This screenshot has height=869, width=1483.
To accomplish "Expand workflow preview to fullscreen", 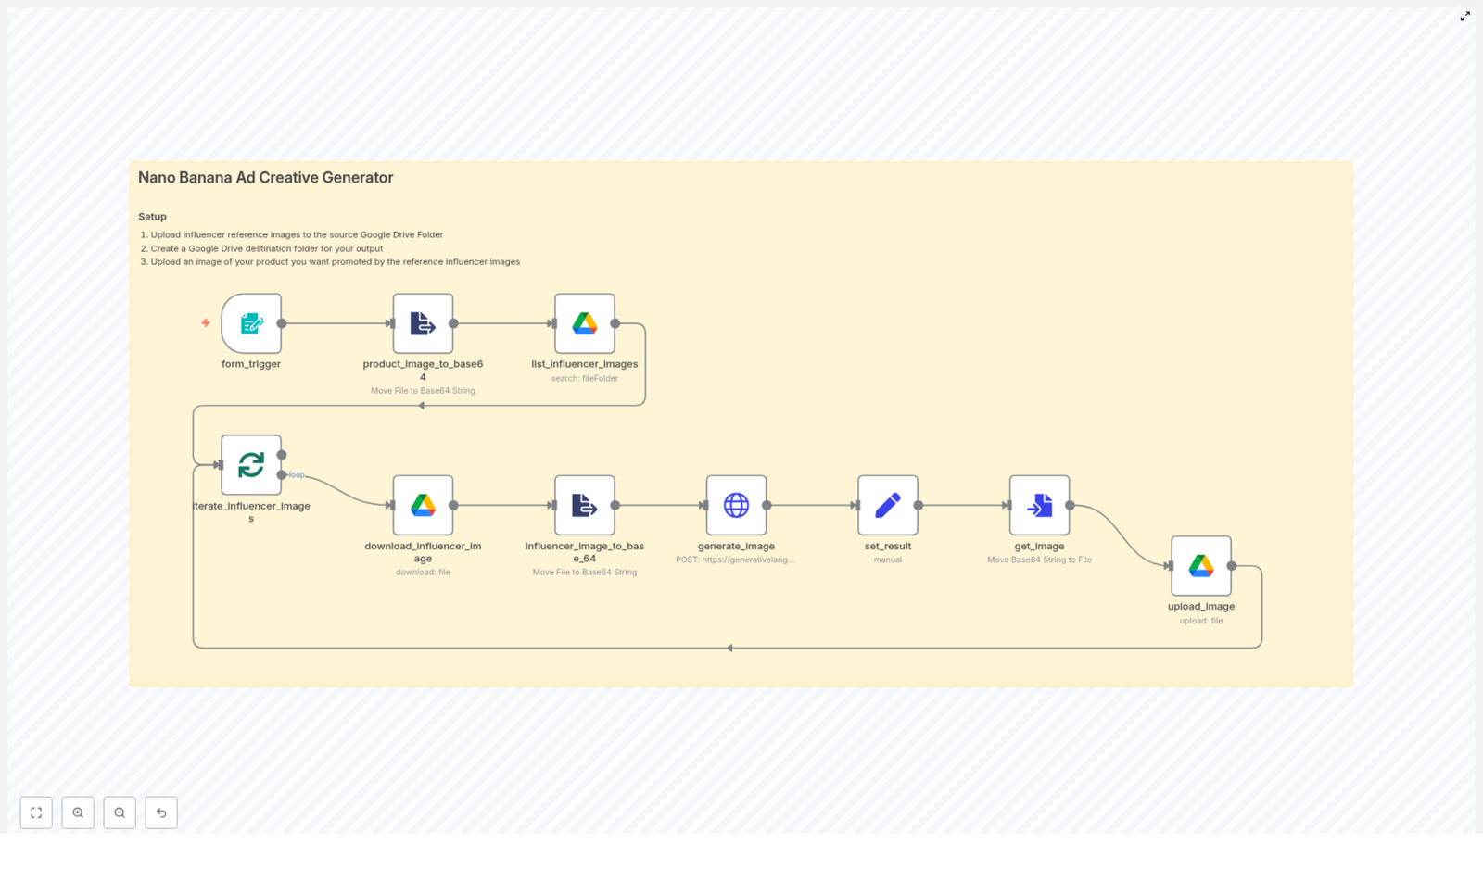I will [1464, 17].
